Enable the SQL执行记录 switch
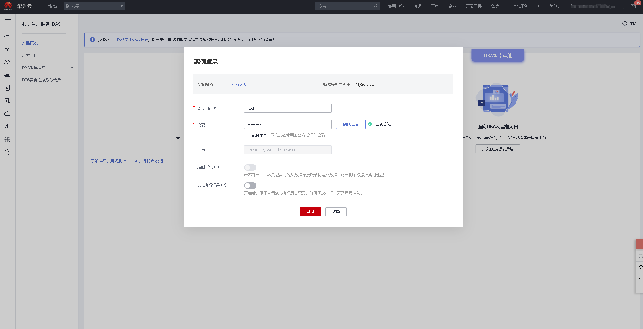The image size is (643, 329). pyautogui.click(x=250, y=185)
